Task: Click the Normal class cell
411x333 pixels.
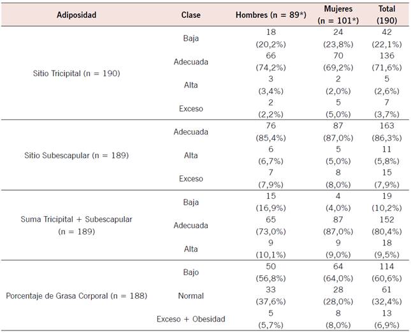Action: click(x=191, y=296)
